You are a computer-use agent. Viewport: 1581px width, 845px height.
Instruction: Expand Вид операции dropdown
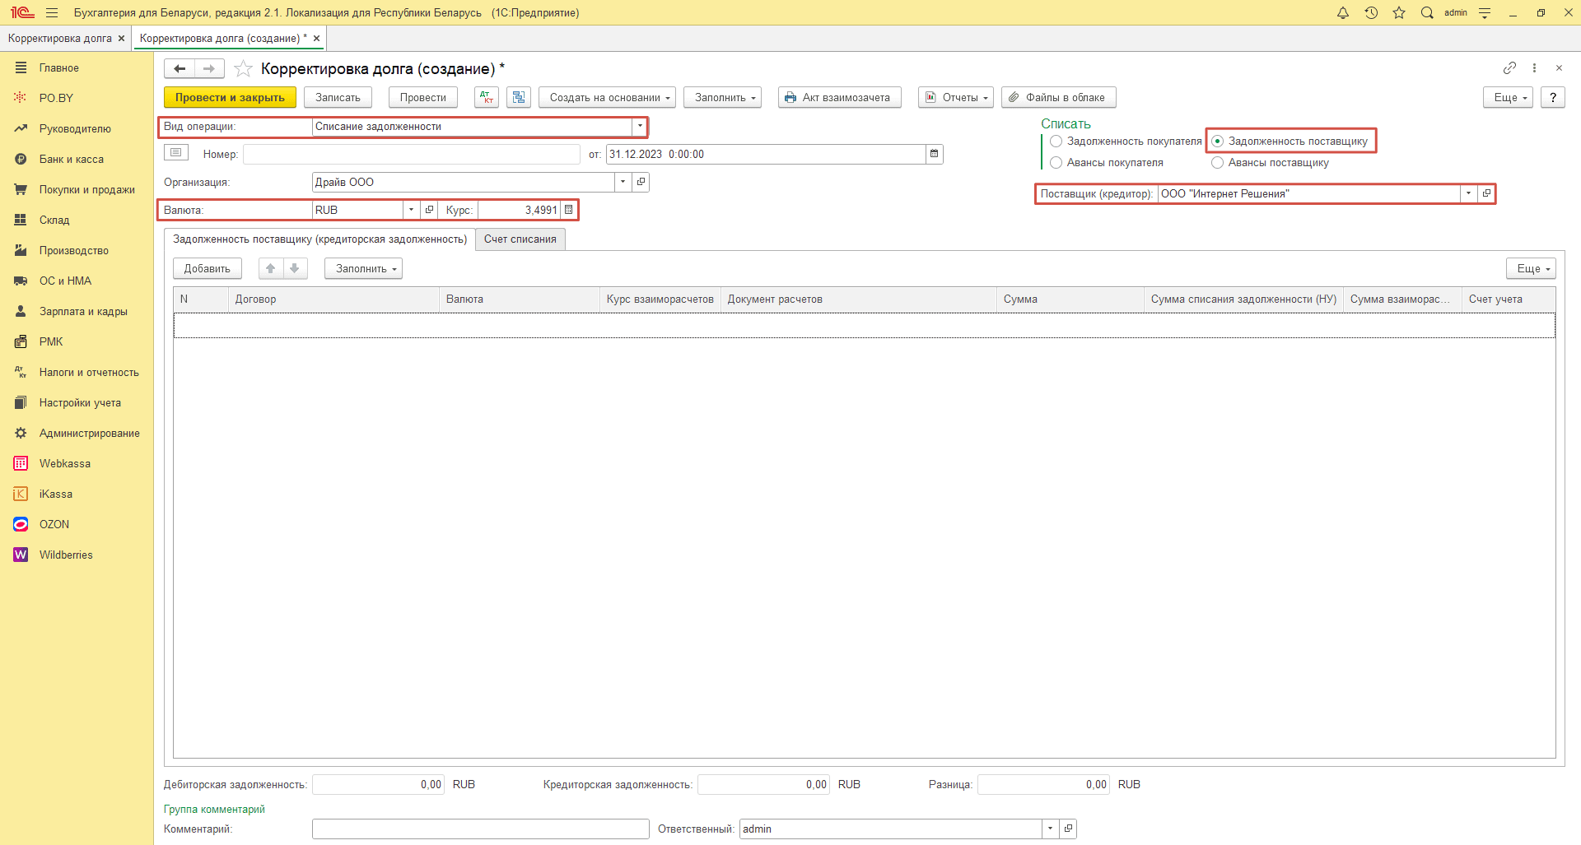[639, 126]
